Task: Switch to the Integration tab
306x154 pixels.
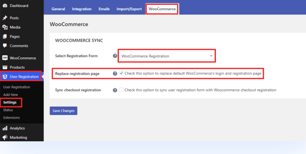Action: tap(82, 9)
